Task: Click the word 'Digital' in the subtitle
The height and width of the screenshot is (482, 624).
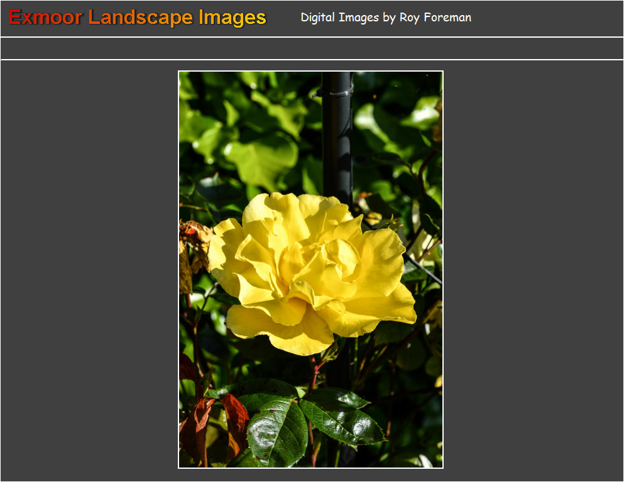Action: point(318,18)
